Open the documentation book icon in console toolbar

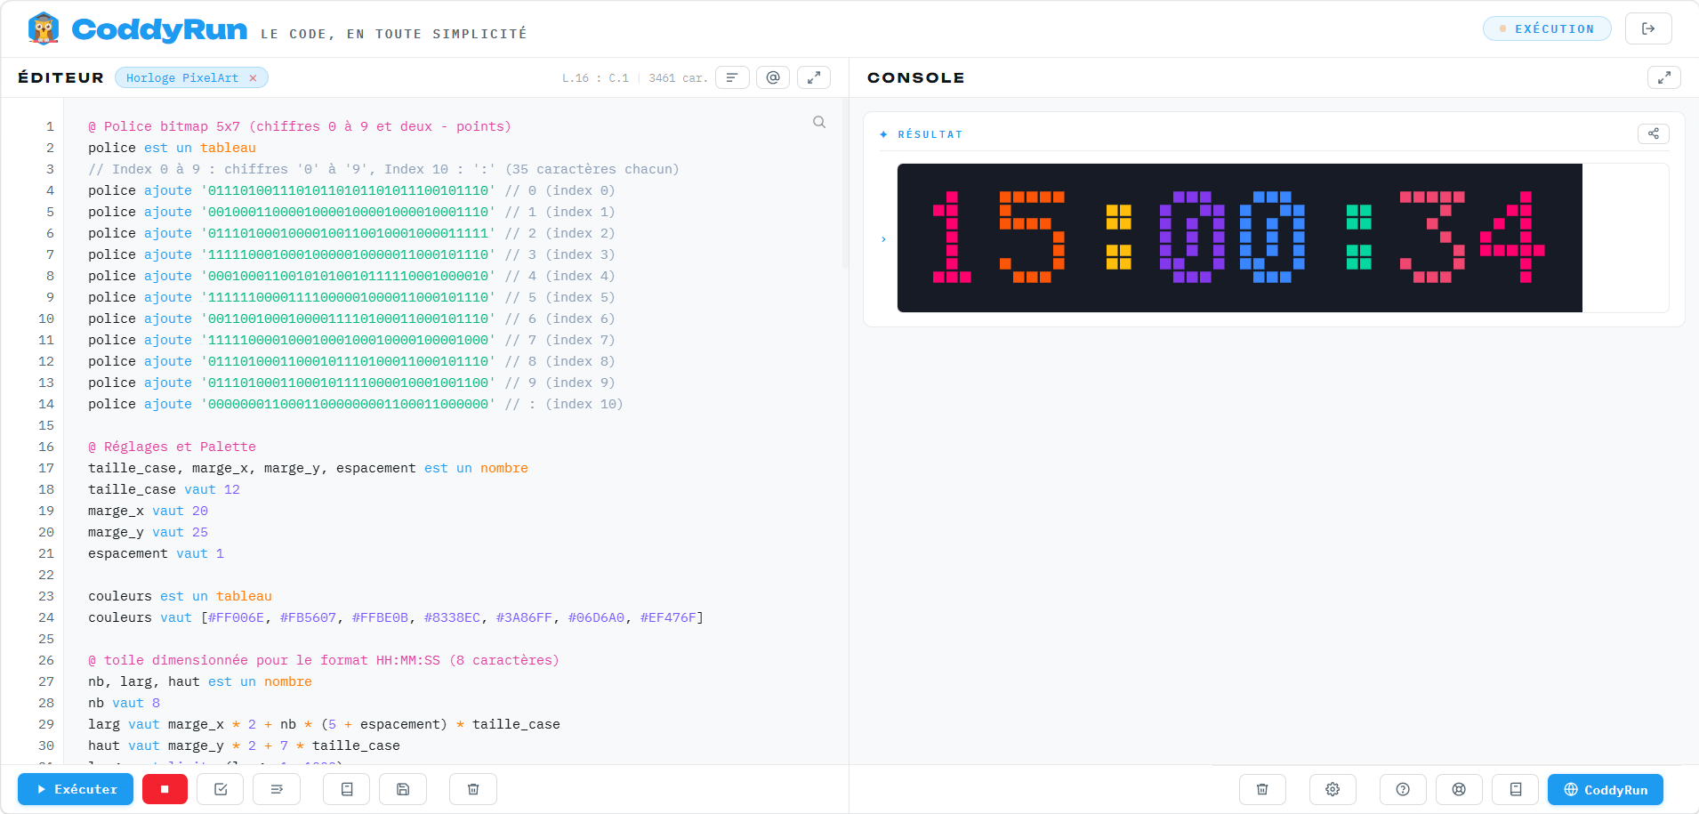pos(1516,789)
